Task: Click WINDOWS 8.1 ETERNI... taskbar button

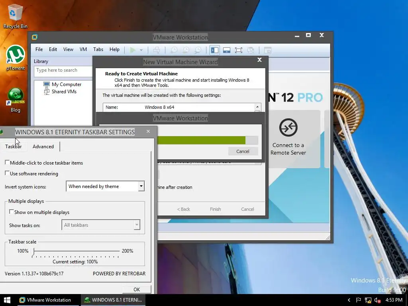Action: 113,300
